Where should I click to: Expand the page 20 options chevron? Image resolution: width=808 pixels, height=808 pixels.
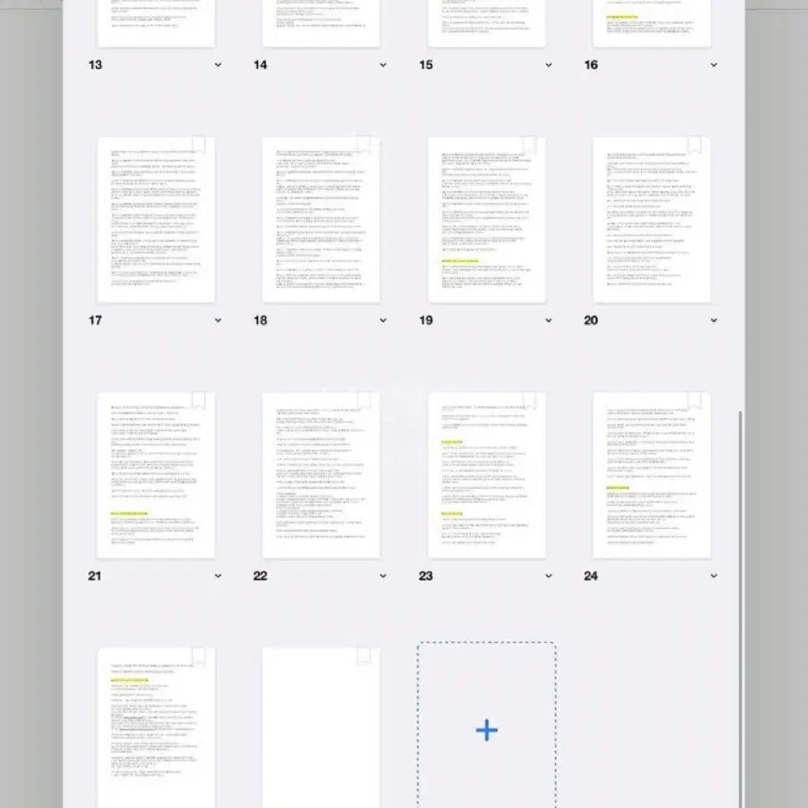[x=714, y=321]
